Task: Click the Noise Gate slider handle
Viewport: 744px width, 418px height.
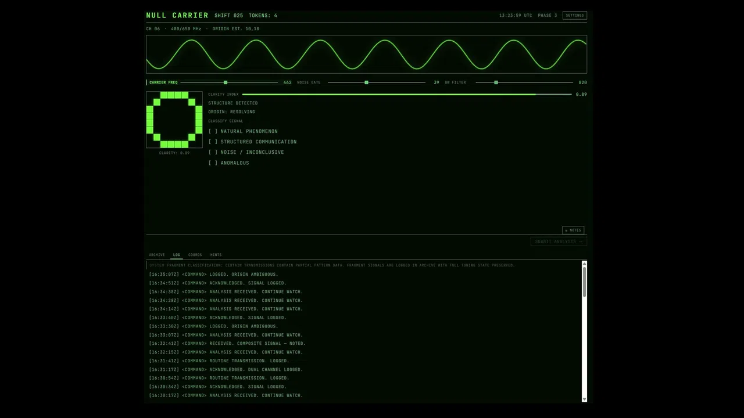Action: tap(366, 82)
